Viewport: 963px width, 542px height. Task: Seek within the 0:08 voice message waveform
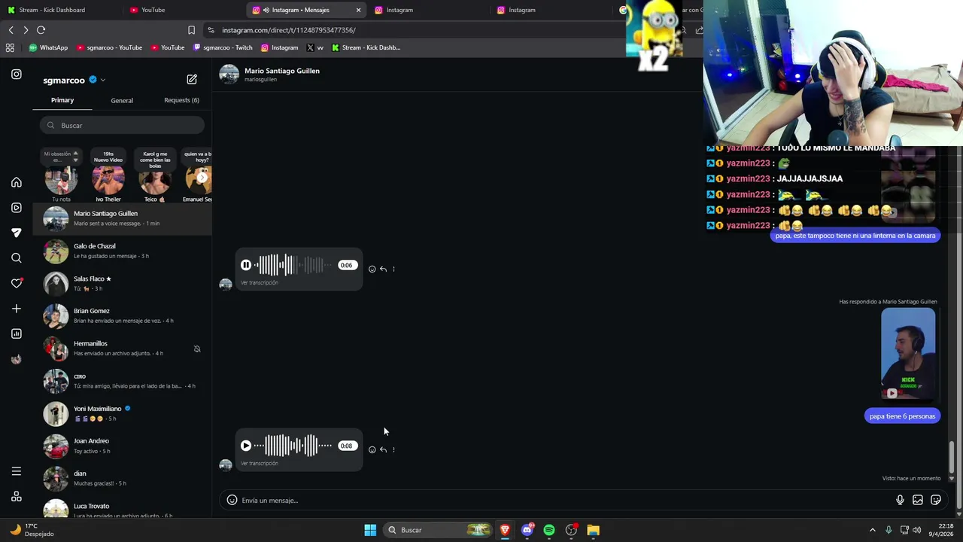(293, 446)
